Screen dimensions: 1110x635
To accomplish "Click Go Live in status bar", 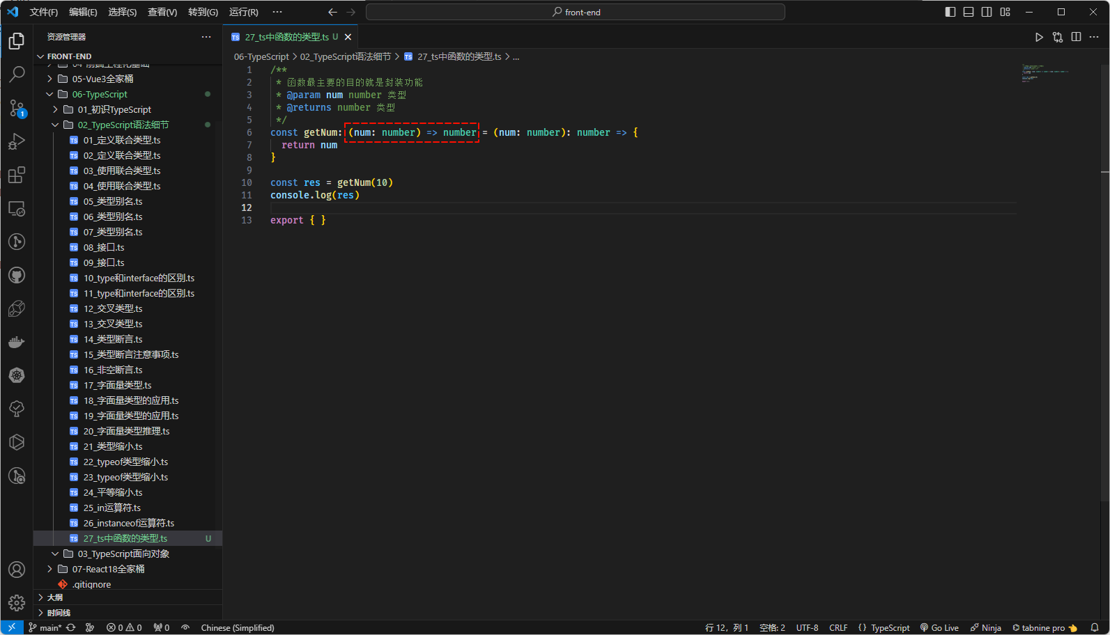I will [x=939, y=627].
